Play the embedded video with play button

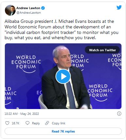[x=63, y=76]
